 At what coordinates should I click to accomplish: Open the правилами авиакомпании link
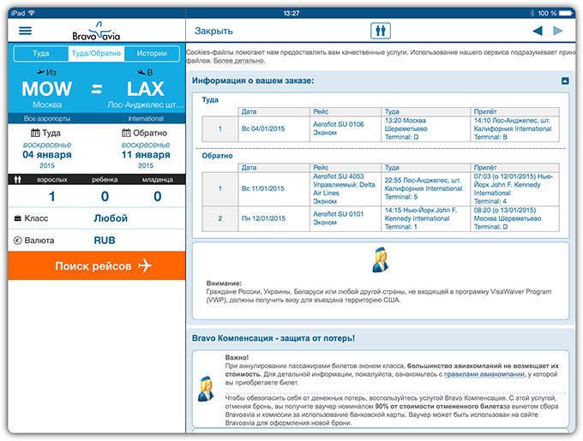pos(484,374)
